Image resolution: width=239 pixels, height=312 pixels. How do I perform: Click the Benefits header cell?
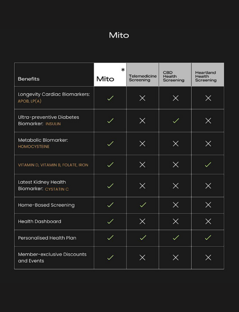29,79
